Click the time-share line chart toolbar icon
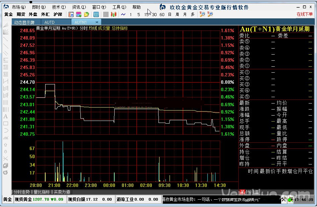317x207 pixels. pyautogui.click(x=123, y=14)
